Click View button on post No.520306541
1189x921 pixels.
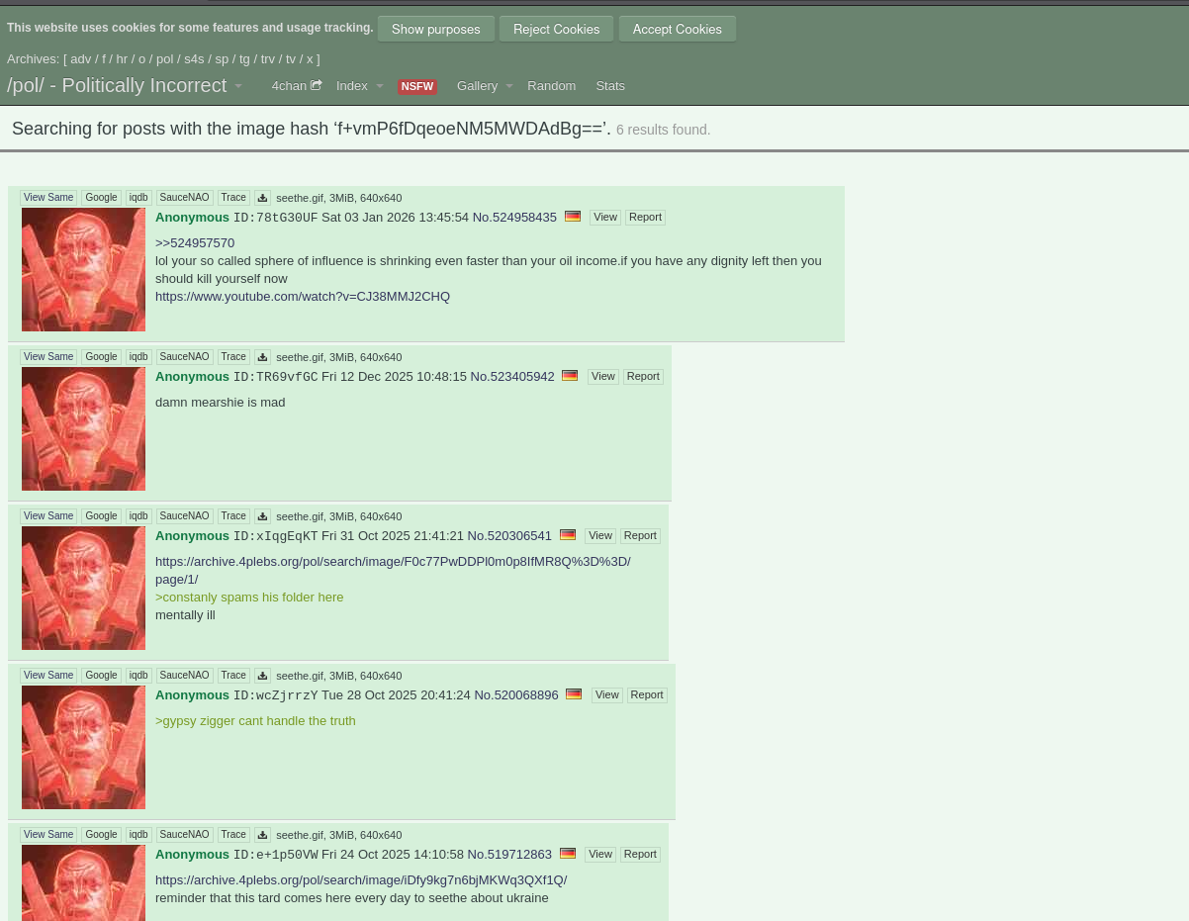tap(600, 536)
